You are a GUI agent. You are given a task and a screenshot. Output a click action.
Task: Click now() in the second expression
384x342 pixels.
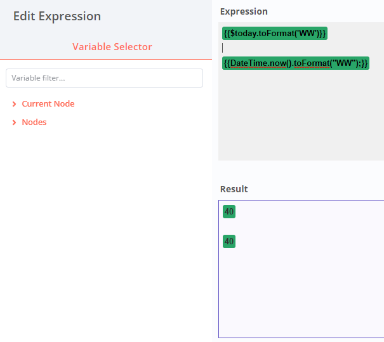279,63
